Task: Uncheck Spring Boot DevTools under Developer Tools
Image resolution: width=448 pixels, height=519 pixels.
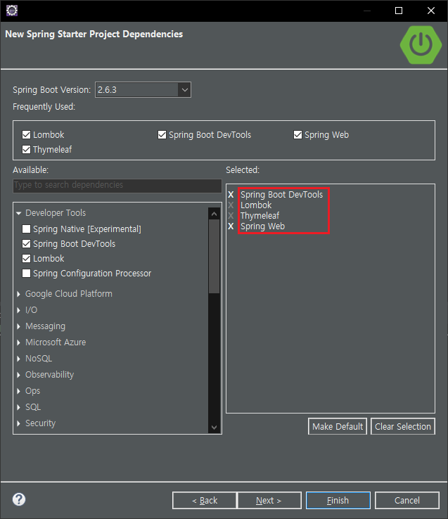Action: point(26,244)
